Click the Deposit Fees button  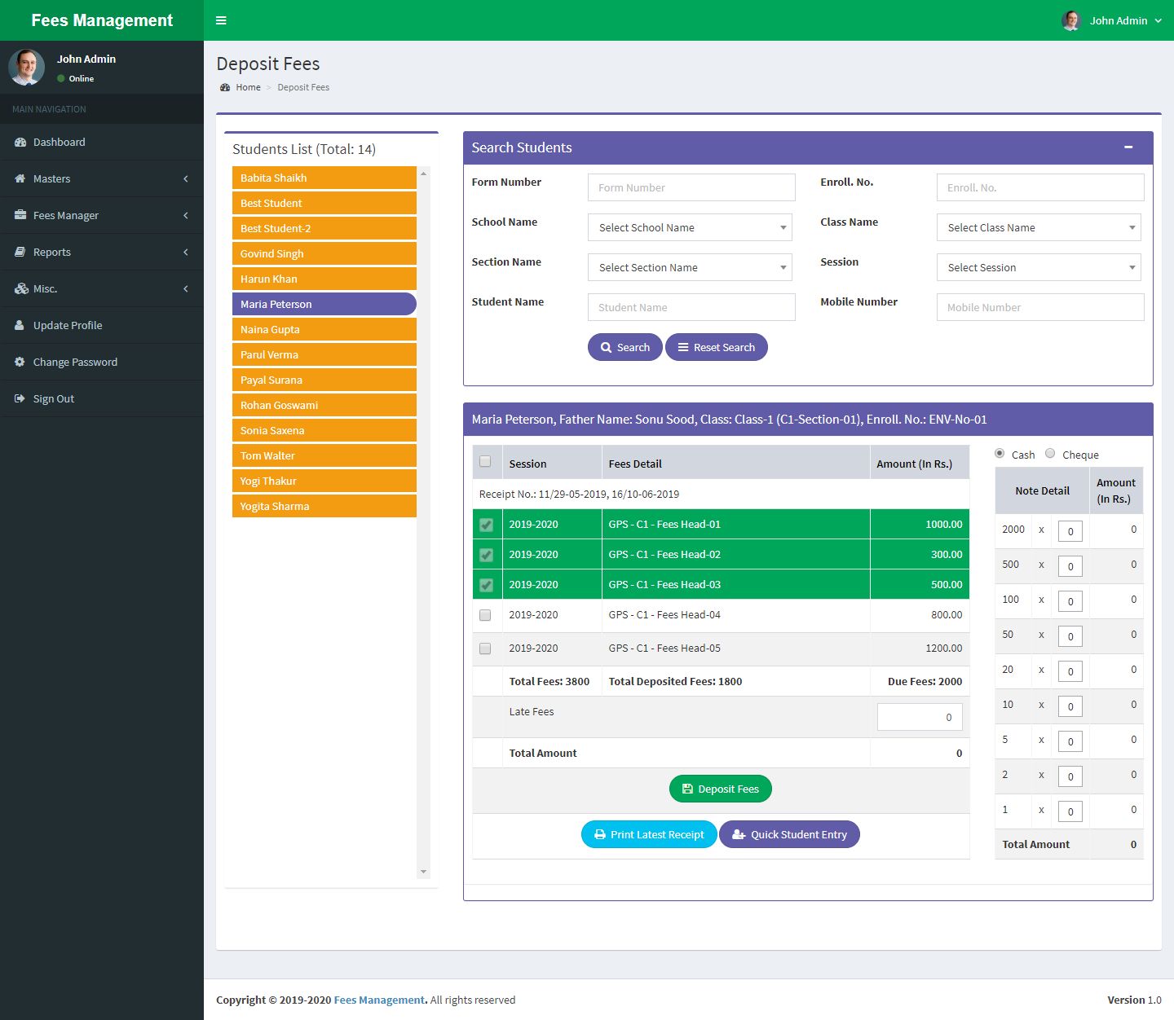(x=720, y=789)
